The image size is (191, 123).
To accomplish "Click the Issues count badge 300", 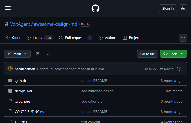I will click(x=48, y=38).
